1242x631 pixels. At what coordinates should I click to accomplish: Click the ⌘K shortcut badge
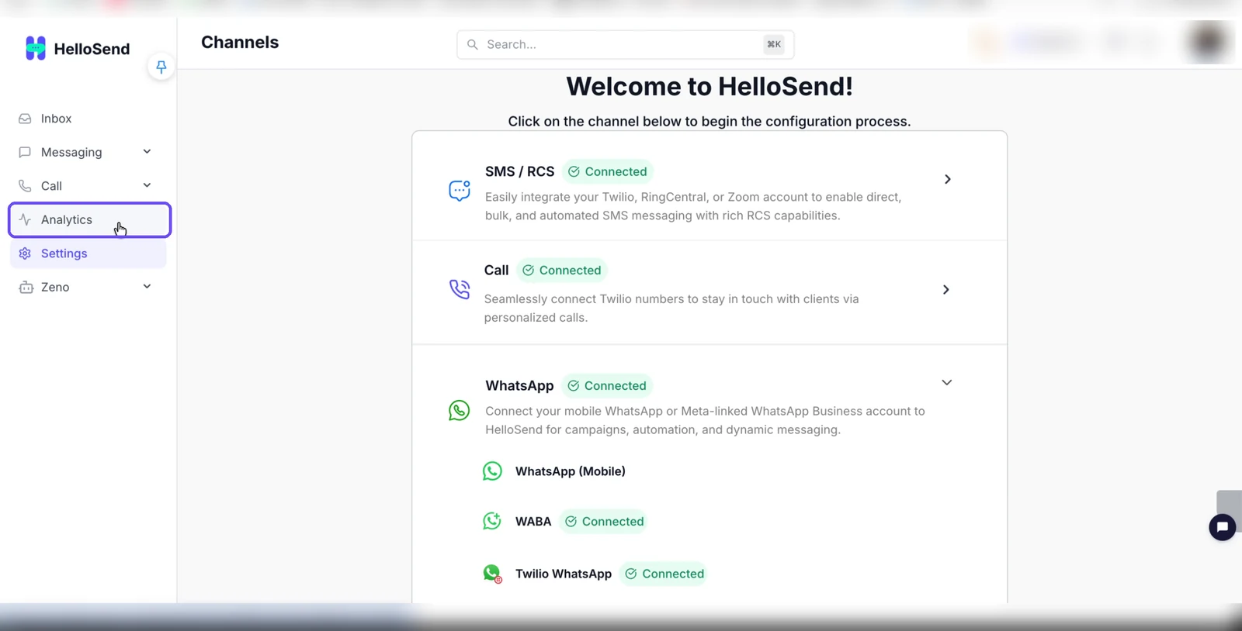point(774,44)
